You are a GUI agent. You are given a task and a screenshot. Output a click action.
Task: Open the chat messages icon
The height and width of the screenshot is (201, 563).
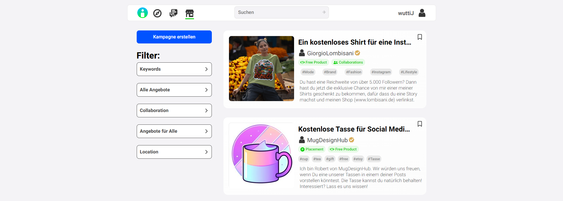173,13
